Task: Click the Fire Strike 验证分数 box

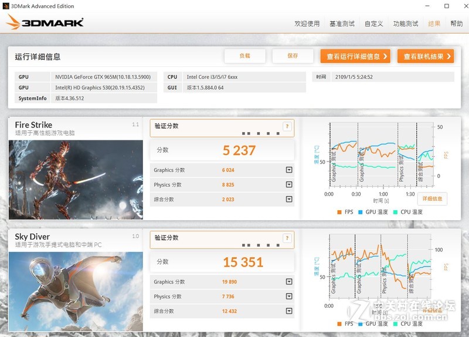Action: pos(222,128)
